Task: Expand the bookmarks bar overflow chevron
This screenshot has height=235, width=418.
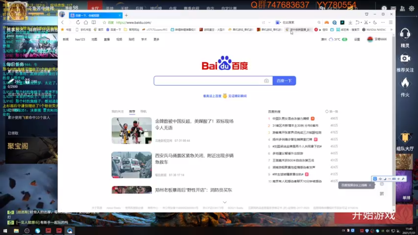Action: click(x=391, y=30)
